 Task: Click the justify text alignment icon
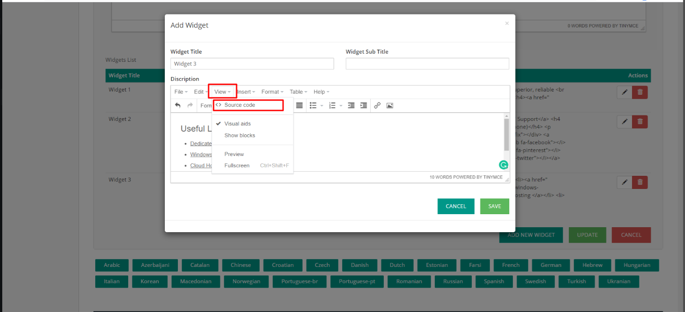tap(299, 106)
